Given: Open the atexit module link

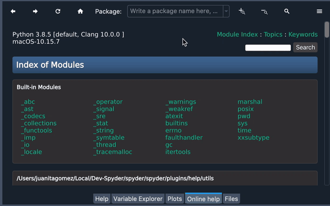Looking at the screenshot, I should click(174, 116).
